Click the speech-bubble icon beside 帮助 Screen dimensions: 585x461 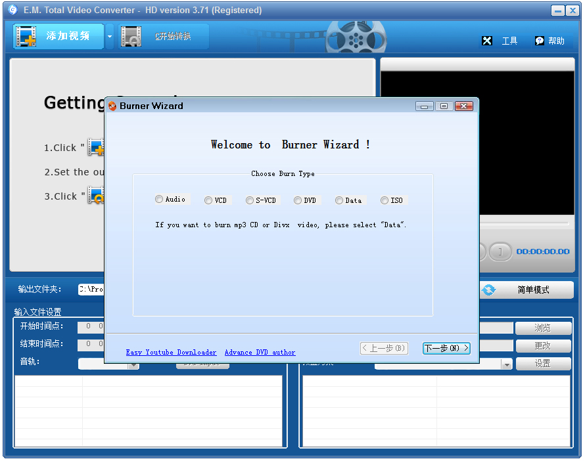[540, 40]
